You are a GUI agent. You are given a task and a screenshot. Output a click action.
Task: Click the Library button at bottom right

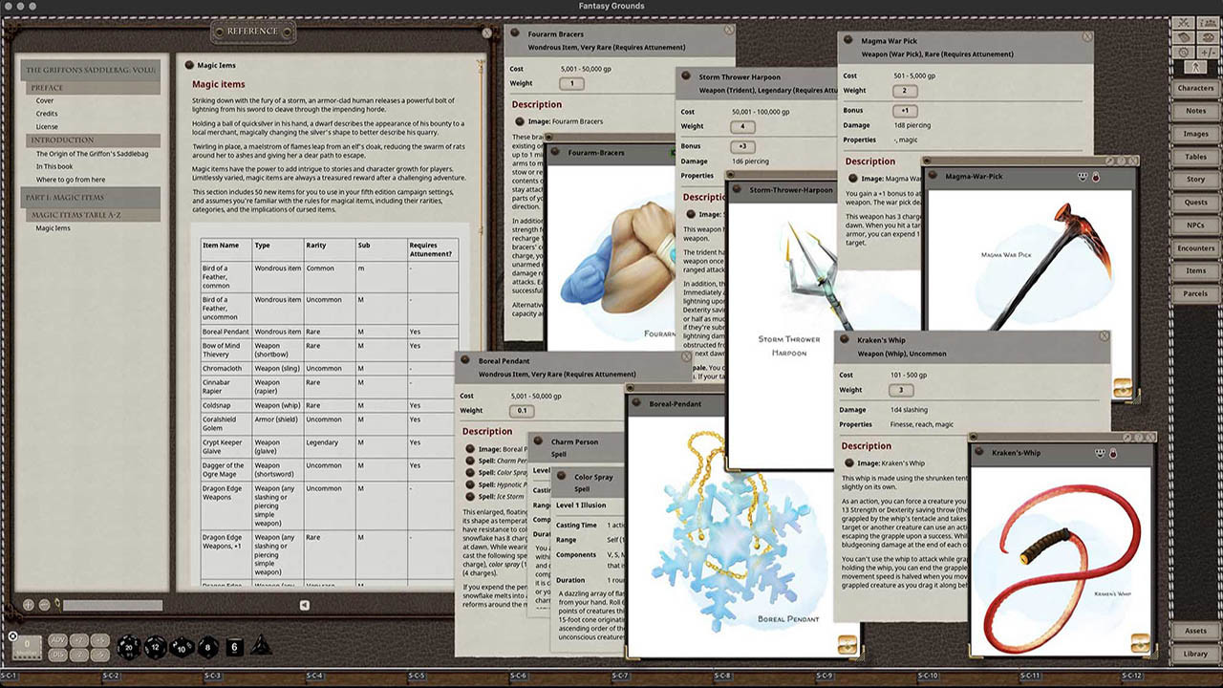pyautogui.click(x=1196, y=654)
